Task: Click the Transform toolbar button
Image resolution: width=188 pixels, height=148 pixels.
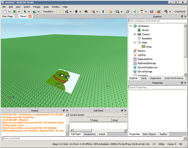Action: (48, 12)
